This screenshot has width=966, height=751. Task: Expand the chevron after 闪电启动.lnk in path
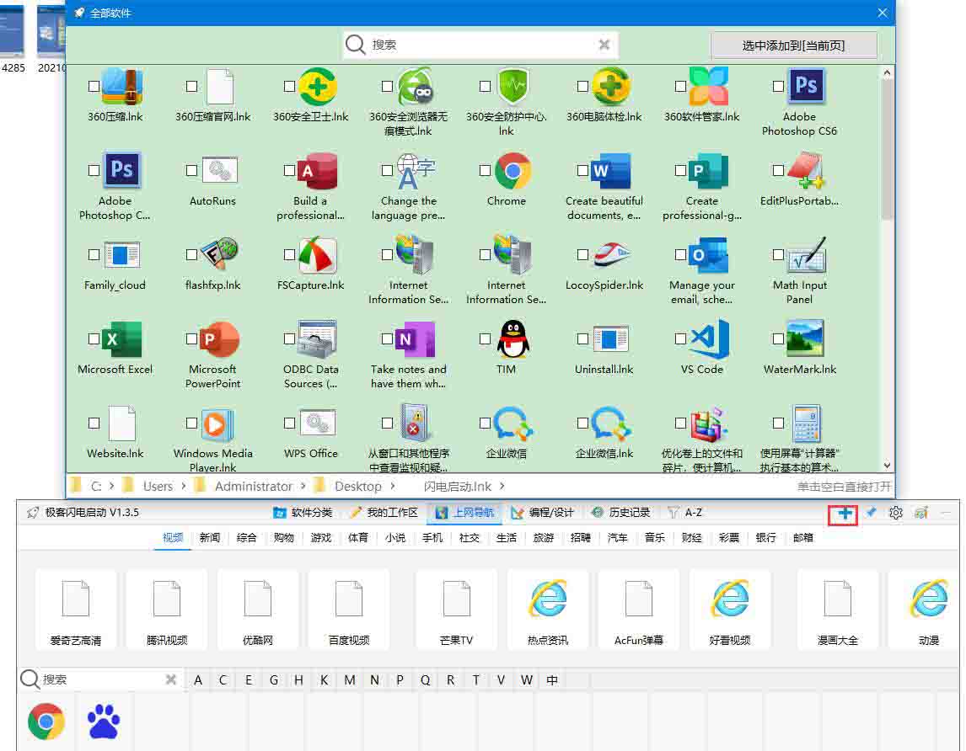[502, 487]
